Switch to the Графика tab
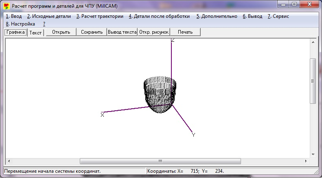This screenshot has width=322, height=178. [15, 32]
